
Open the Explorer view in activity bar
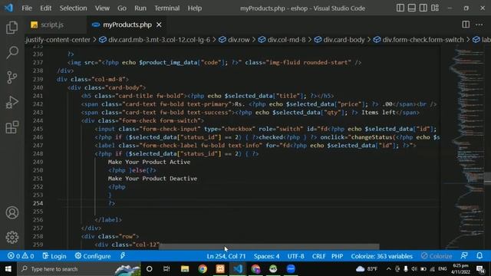[12, 28]
